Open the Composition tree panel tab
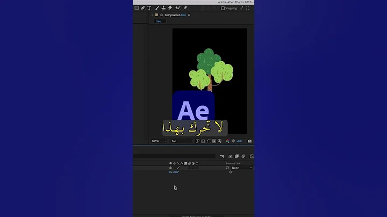The height and width of the screenshot is (217, 387). (175, 15)
